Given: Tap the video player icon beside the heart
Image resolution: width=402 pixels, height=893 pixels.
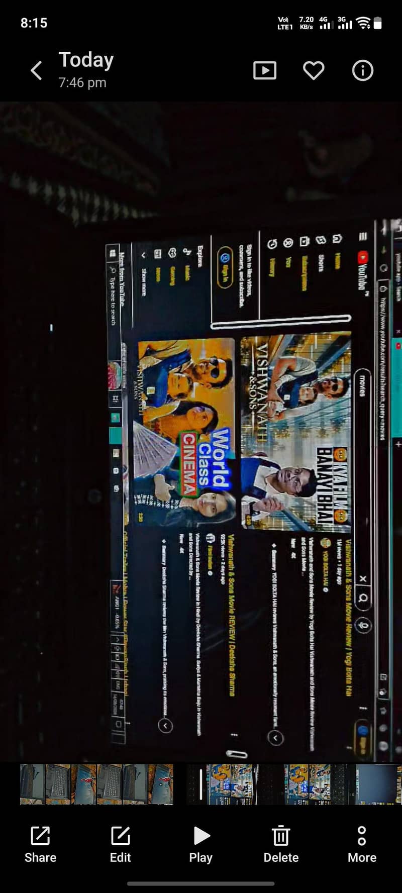Looking at the screenshot, I should pyautogui.click(x=265, y=70).
